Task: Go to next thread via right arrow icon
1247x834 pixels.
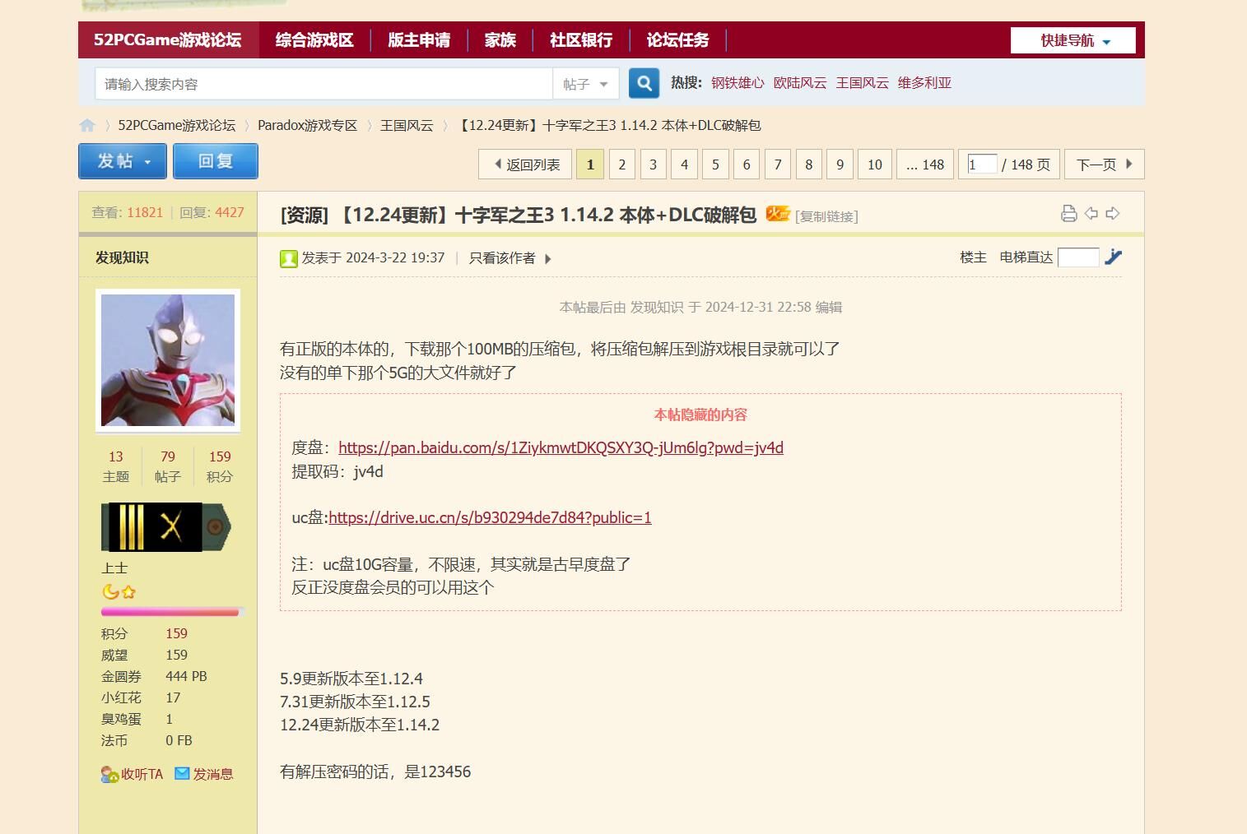Action: [1113, 214]
